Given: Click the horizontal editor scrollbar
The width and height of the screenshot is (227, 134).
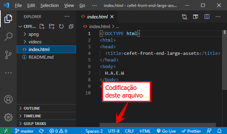Looking at the screenshot, I should click(x=158, y=125).
